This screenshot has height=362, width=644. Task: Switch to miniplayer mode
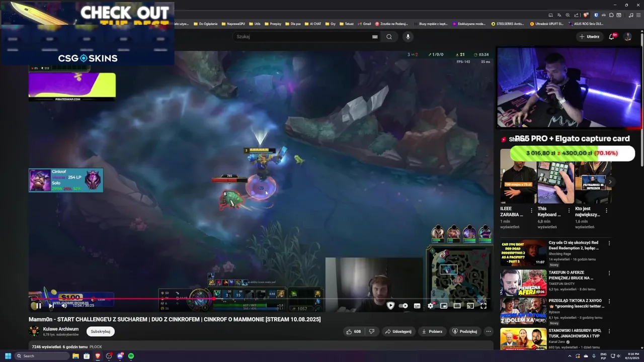coord(444,306)
